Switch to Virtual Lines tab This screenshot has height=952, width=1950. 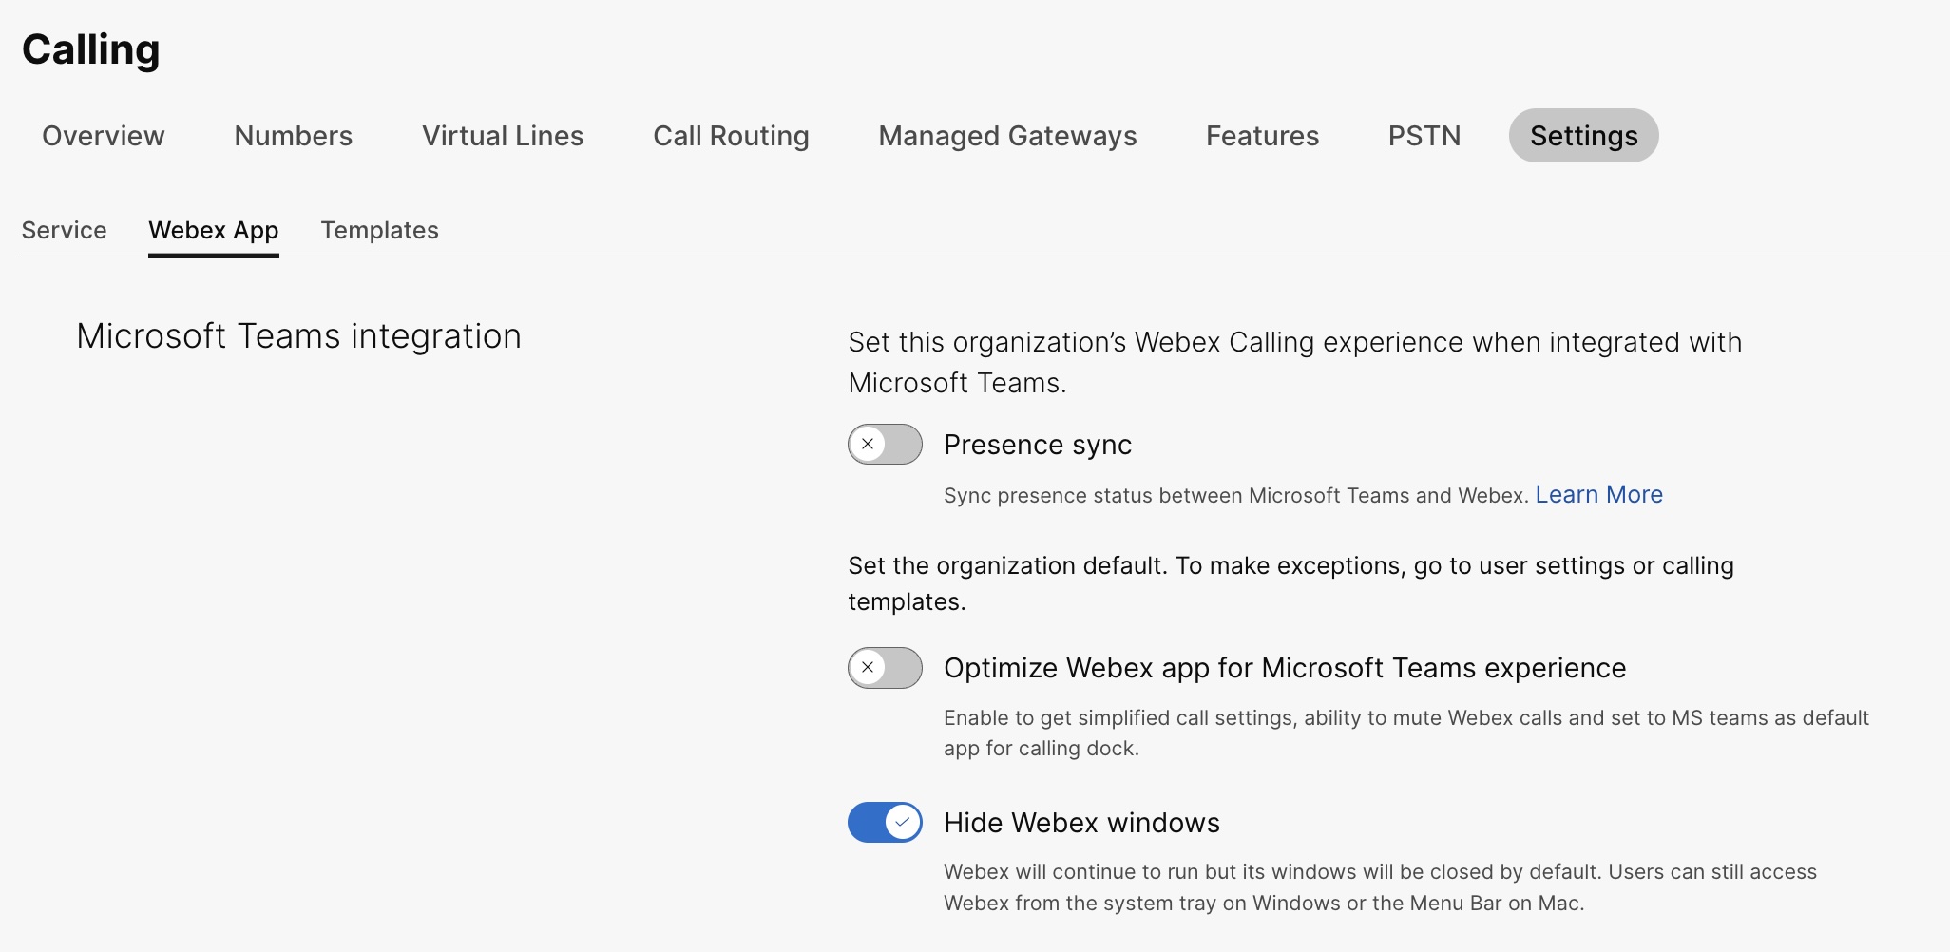point(503,136)
